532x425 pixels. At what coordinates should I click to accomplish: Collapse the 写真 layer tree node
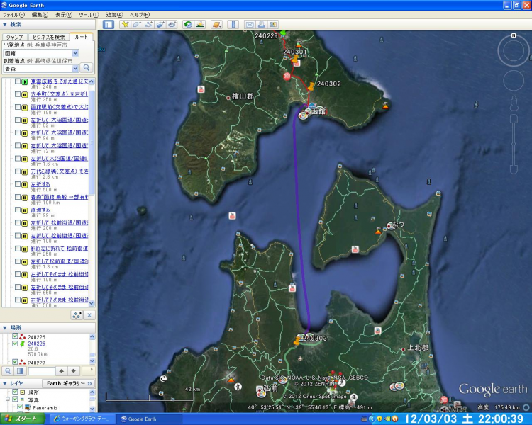(x=8, y=399)
